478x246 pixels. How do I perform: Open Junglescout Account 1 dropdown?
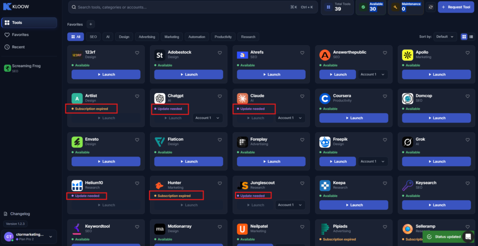point(290,205)
